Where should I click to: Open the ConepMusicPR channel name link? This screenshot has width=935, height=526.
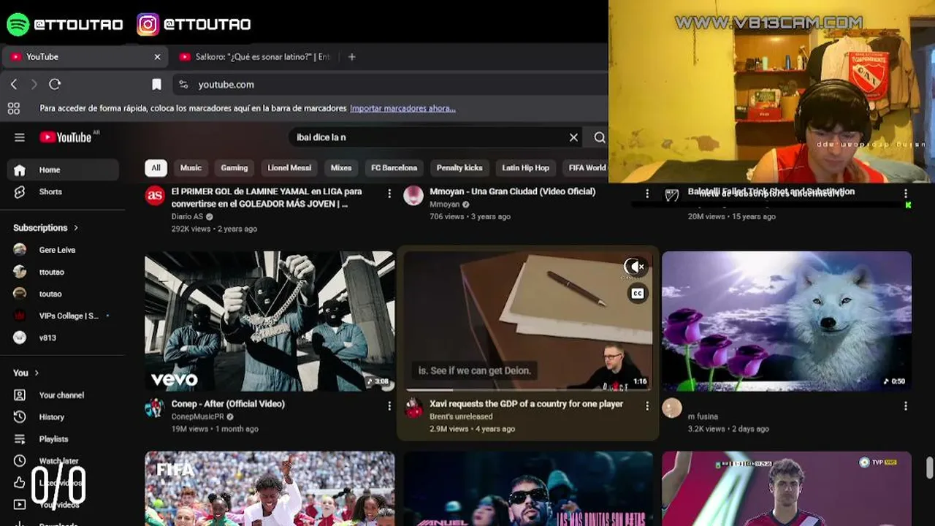197,417
